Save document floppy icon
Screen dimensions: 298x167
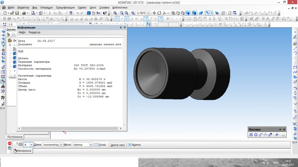17,13
